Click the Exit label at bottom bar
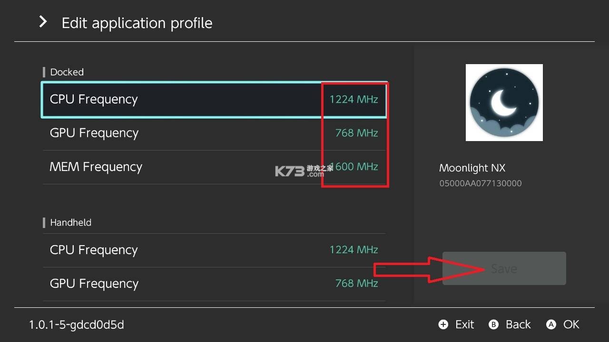 tap(464, 324)
